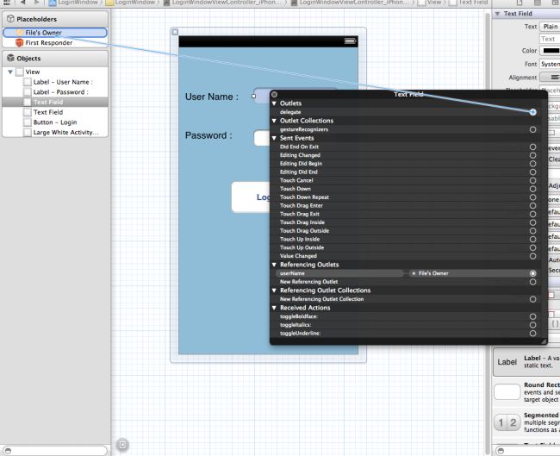This screenshot has width=560, height=456.
Task: Click Editing Changed connection circle
Action: 532,155
